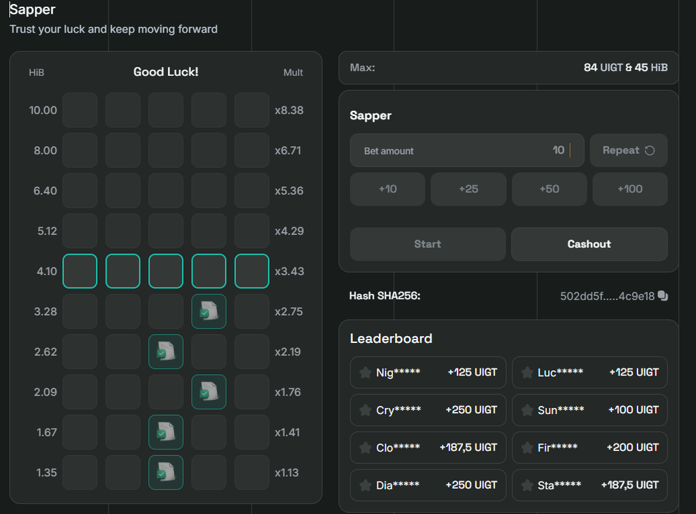Click the x8.38 multiplier at the top row
The width and height of the screenshot is (696, 514).
289,111
